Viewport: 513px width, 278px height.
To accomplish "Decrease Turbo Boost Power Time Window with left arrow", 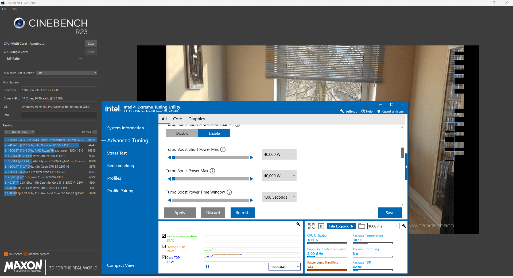I will (x=169, y=200).
